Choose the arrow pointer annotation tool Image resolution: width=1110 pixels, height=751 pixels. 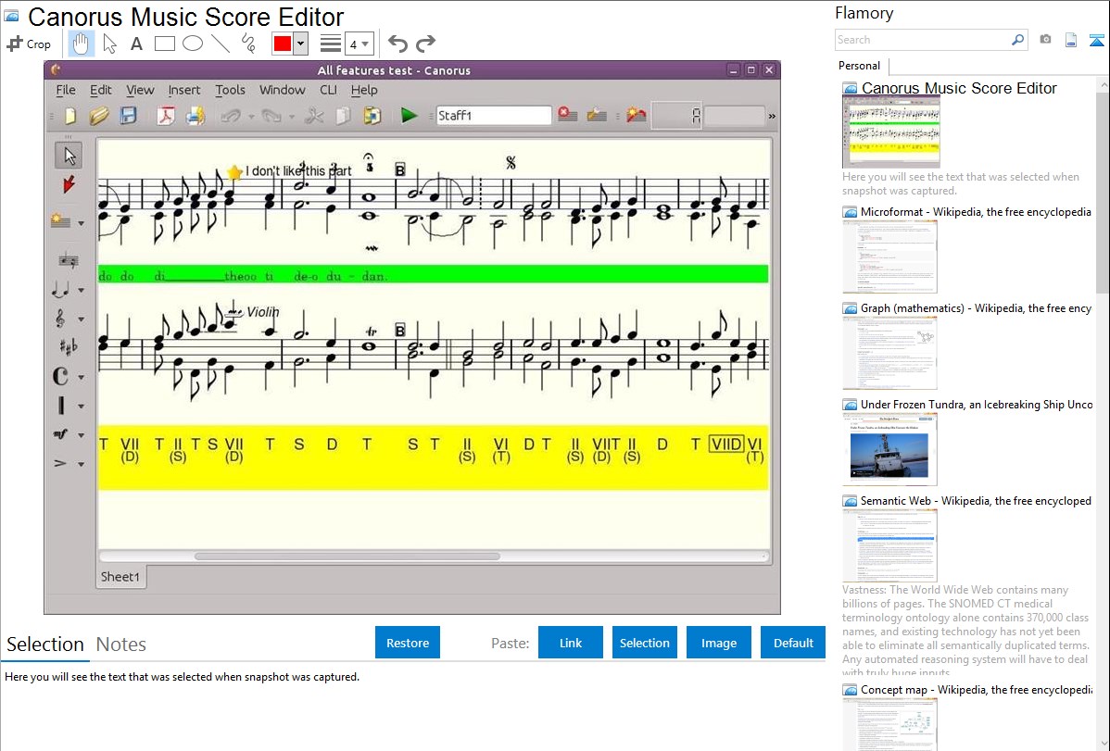[x=109, y=44]
